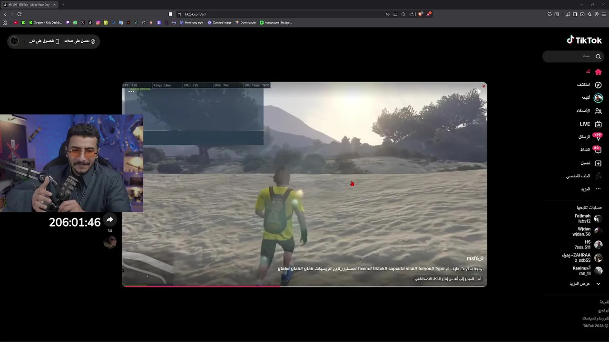Open the music note toolbar icon
609x342 pixels.
click(x=568, y=14)
